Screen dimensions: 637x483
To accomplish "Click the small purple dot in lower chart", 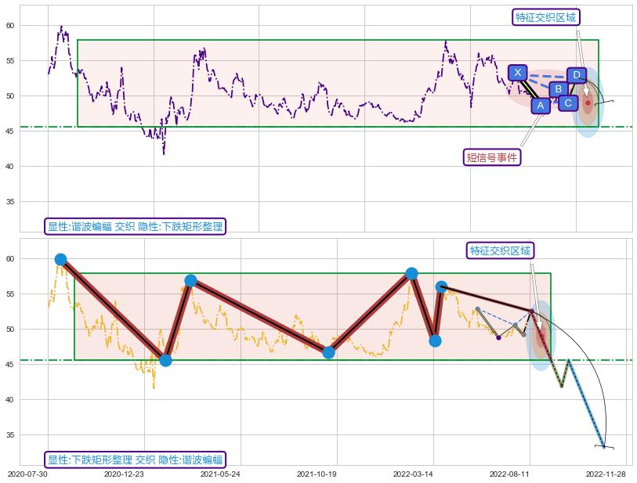I will pos(498,337).
